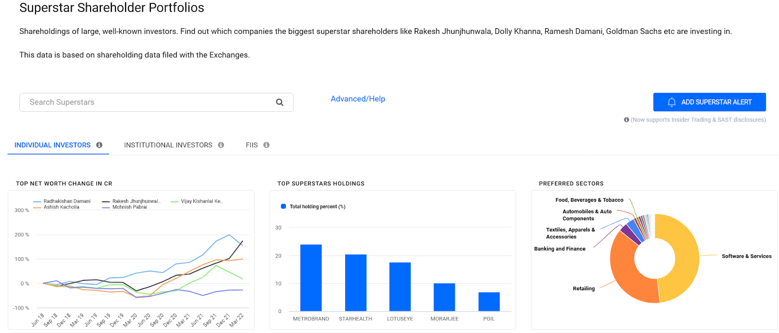
Task: Click the 'PGIL' axis label
Action: pos(489,319)
